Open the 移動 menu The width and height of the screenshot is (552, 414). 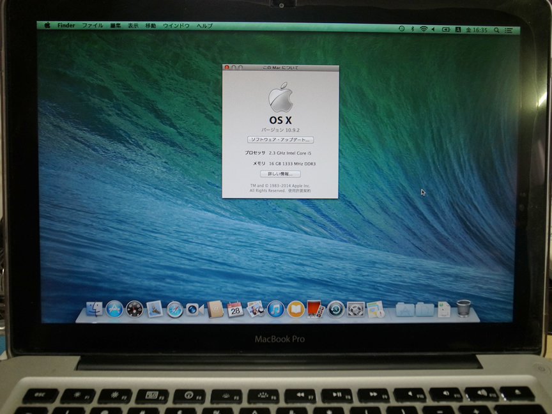coord(151,26)
